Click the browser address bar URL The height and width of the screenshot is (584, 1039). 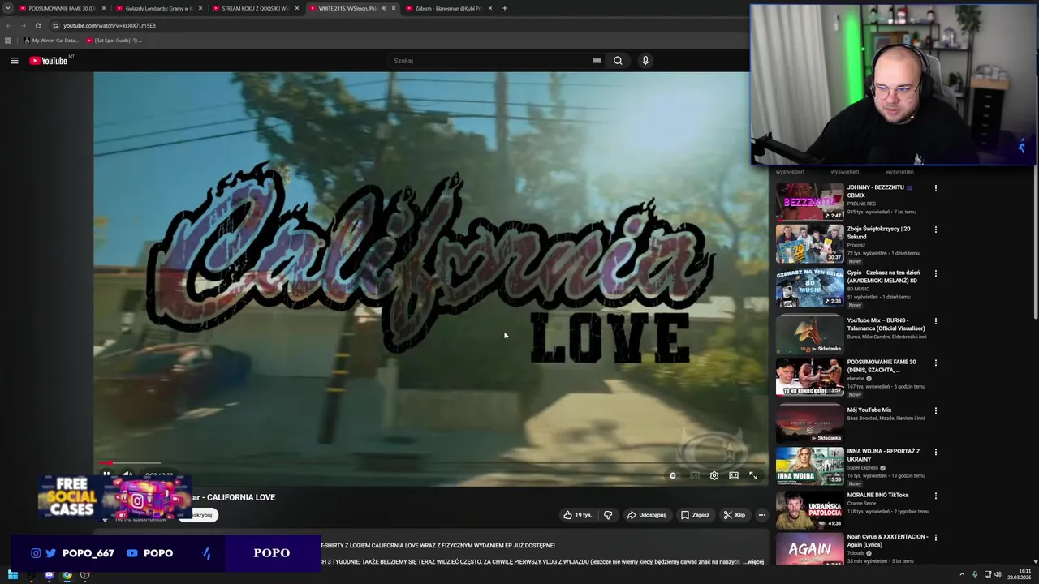coord(110,25)
